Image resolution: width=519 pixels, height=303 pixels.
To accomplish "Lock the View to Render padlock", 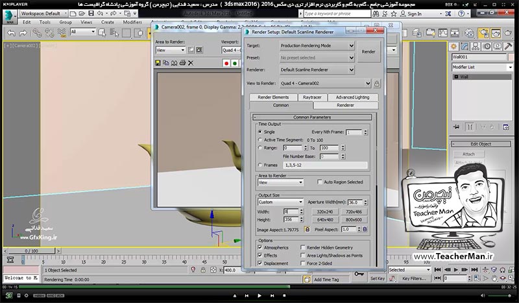I will 377,84.
